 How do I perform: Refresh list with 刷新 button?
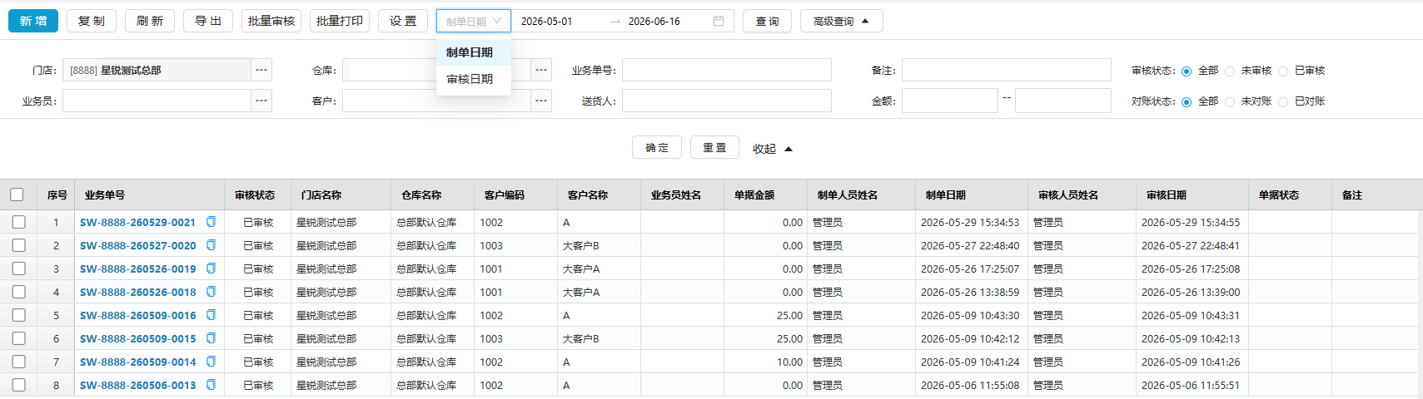click(150, 21)
